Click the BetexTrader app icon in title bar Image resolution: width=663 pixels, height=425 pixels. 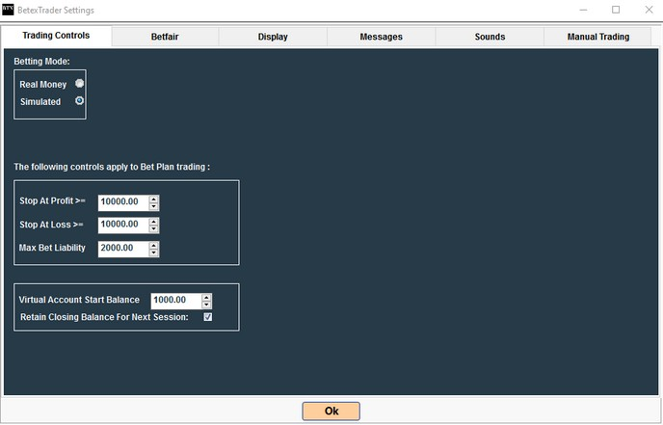pyautogui.click(x=9, y=9)
